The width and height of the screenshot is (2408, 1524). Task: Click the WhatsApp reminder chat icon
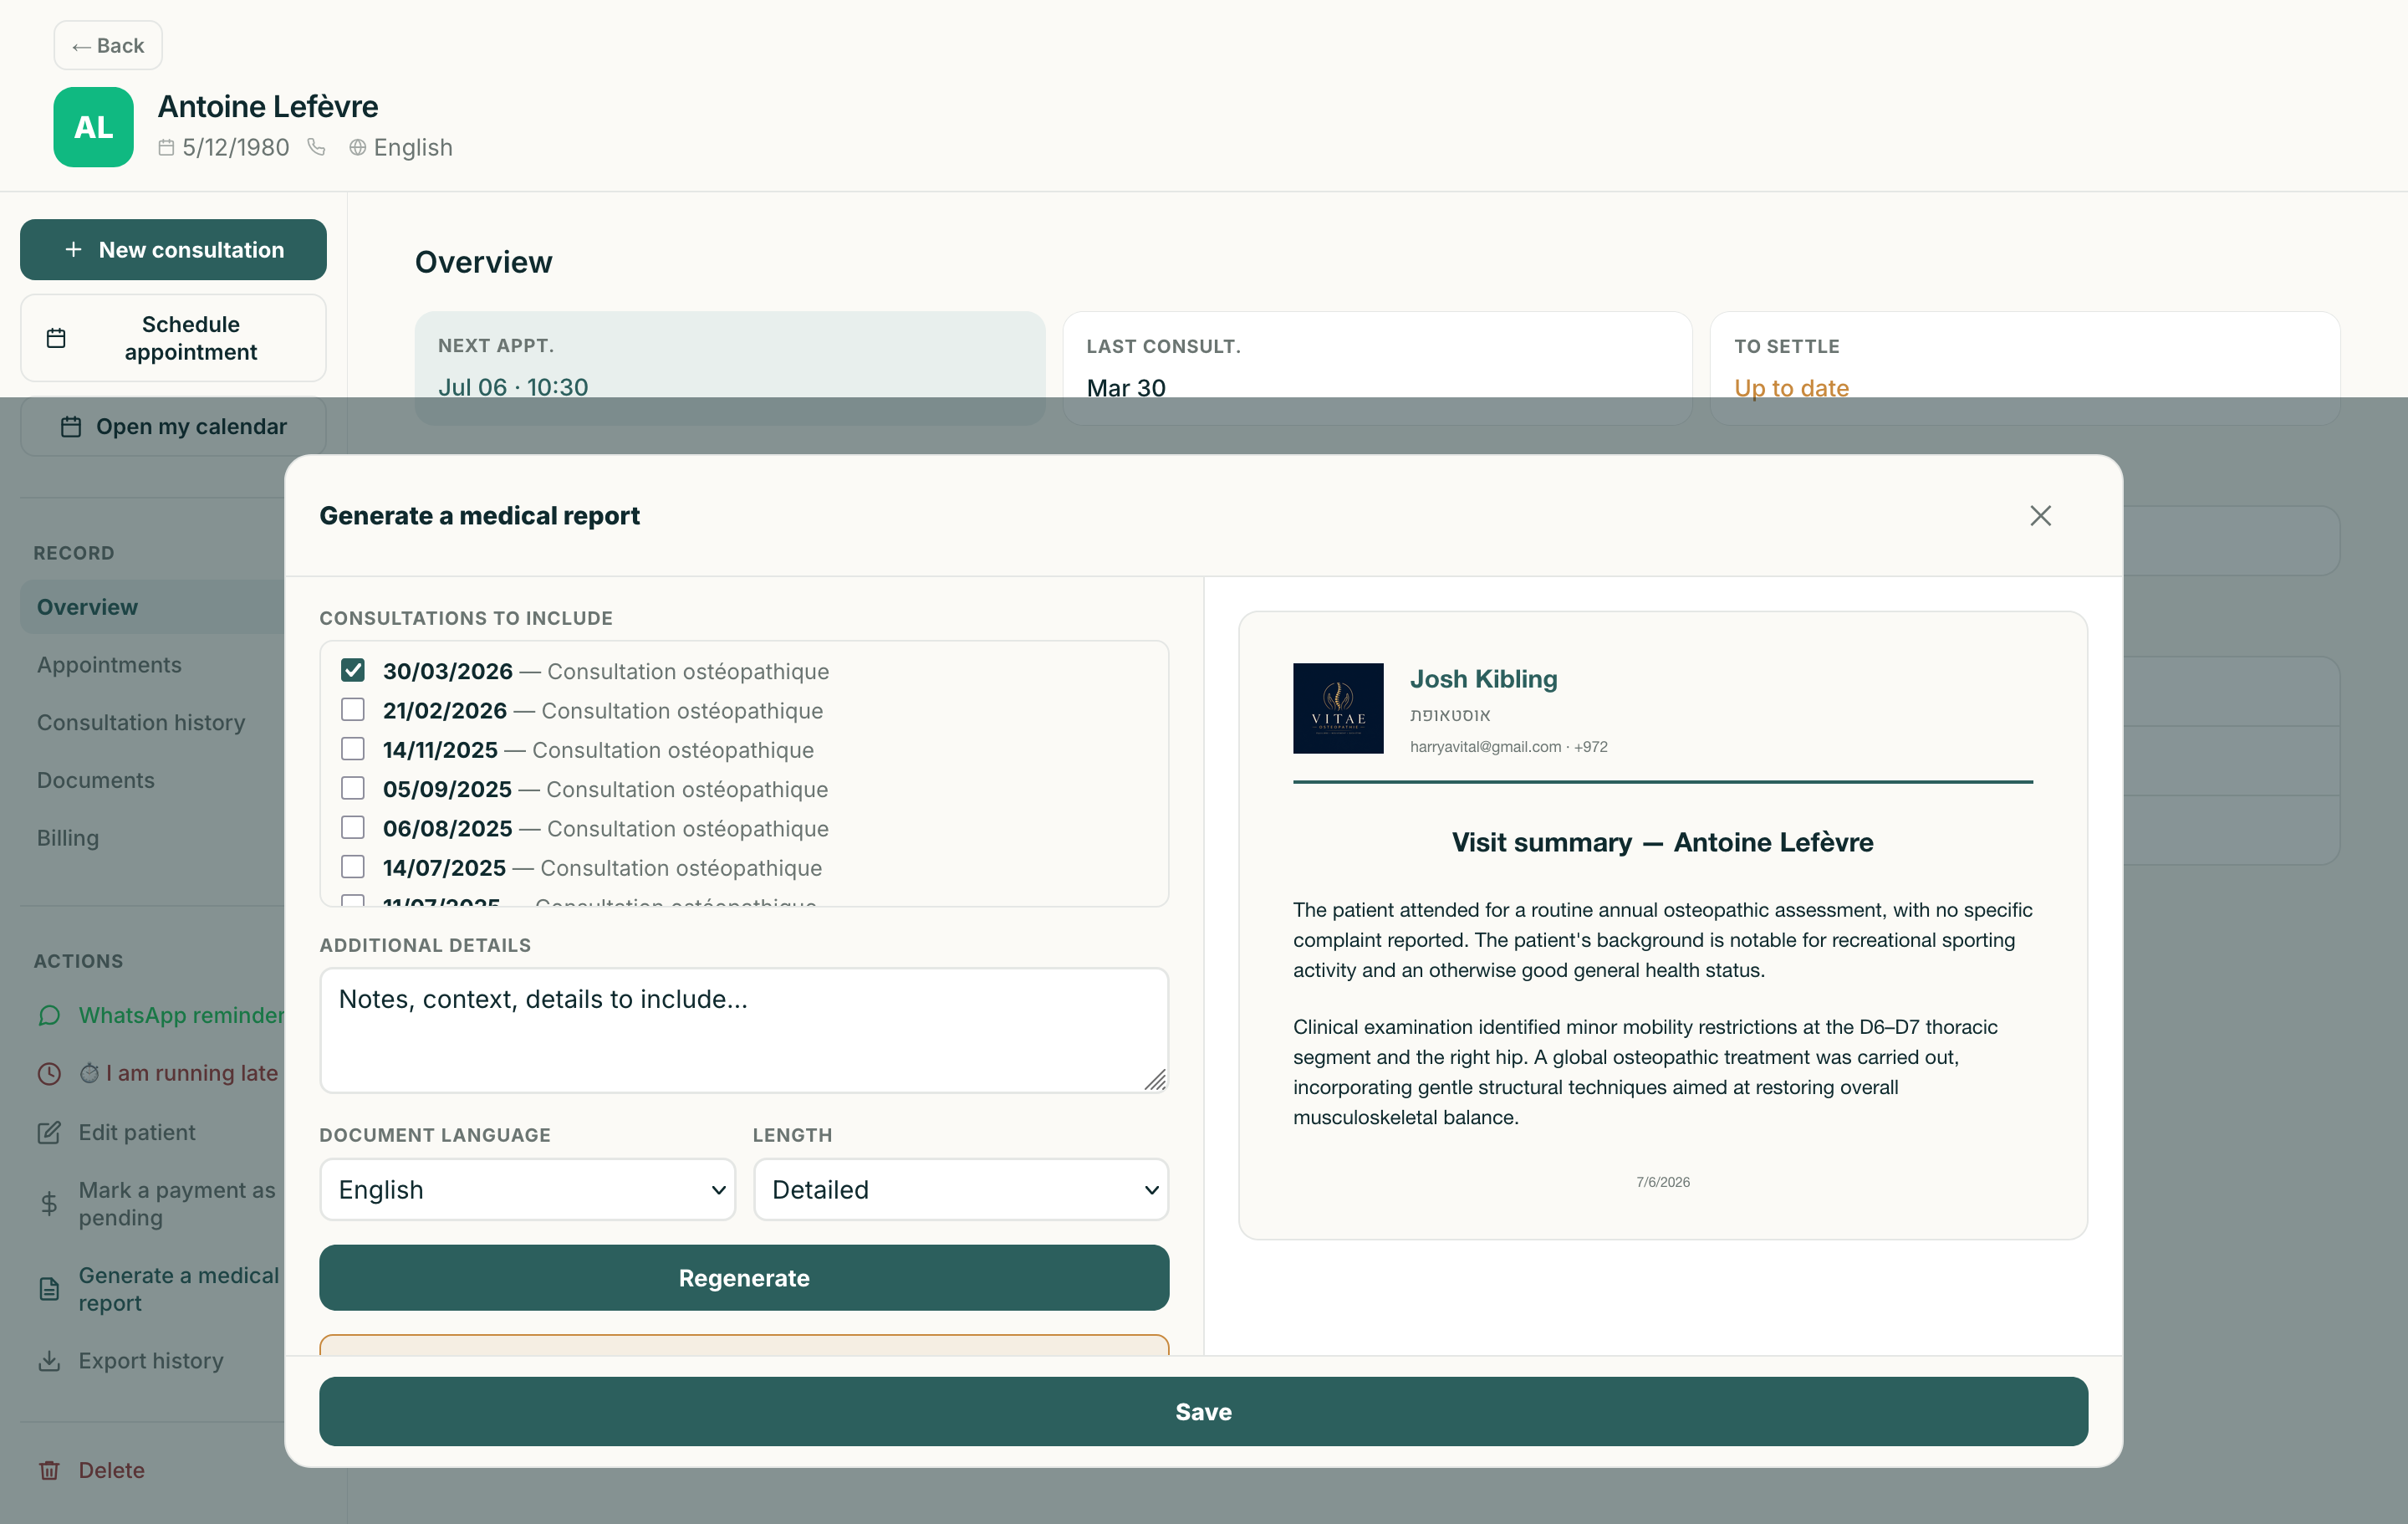[x=49, y=1015]
